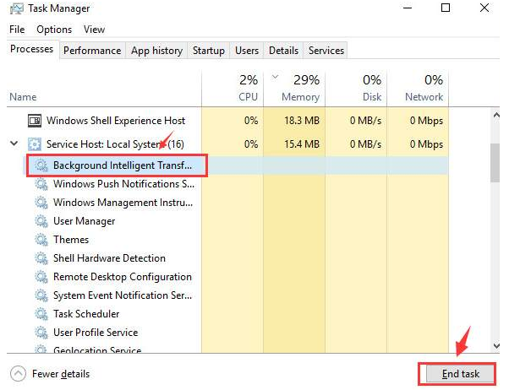The width and height of the screenshot is (509, 390).
Task: Click gear icon beside Shell Hardware Detection
Action: click(41, 258)
